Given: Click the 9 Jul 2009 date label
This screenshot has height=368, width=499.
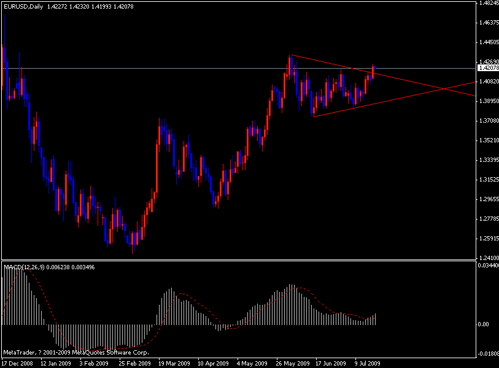Looking at the screenshot, I should coord(368,363).
